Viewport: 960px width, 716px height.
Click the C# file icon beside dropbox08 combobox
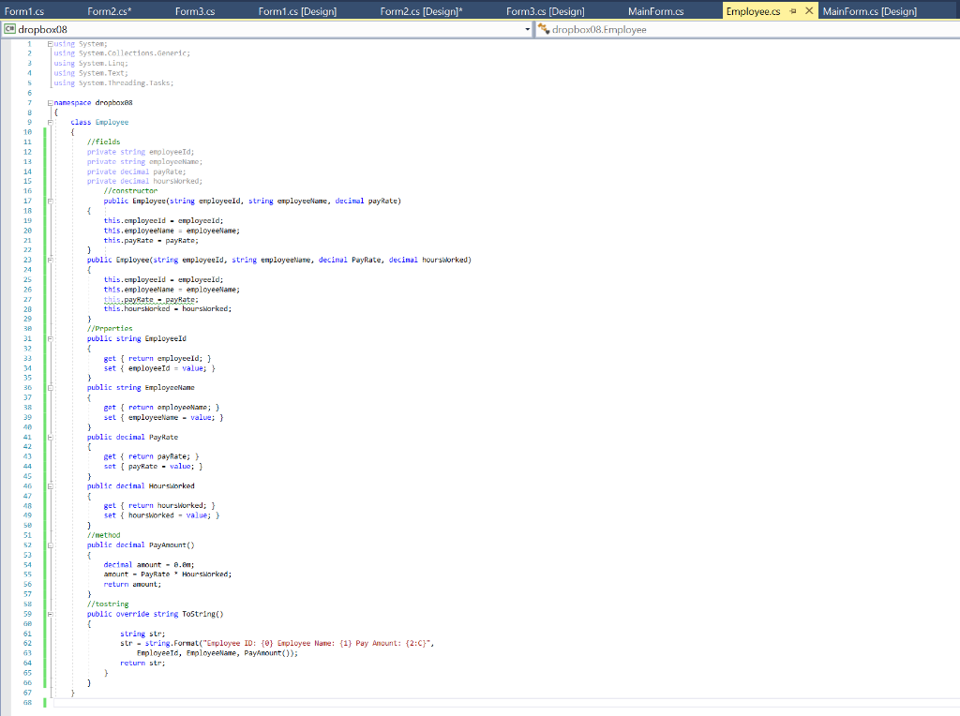click(x=9, y=29)
